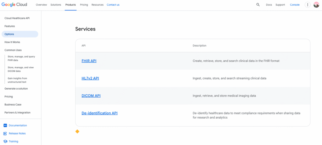Click the Release Notes icon
The width and height of the screenshot is (322, 145).
point(5,133)
